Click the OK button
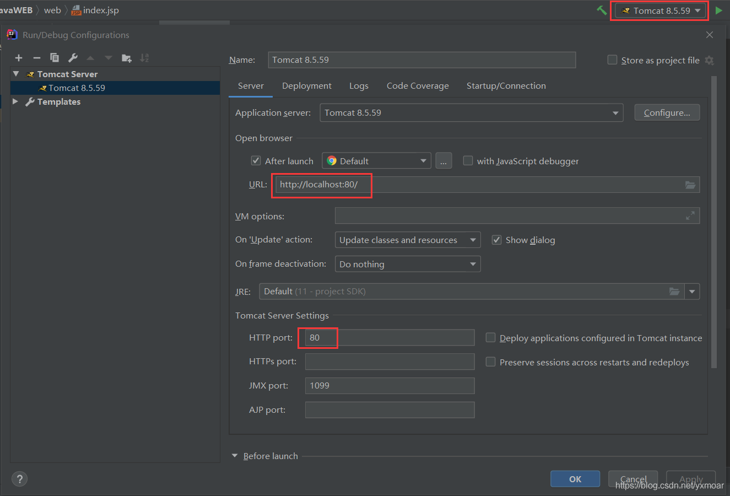Viewport: 730px width, 496px height. (x=575, y=479)
